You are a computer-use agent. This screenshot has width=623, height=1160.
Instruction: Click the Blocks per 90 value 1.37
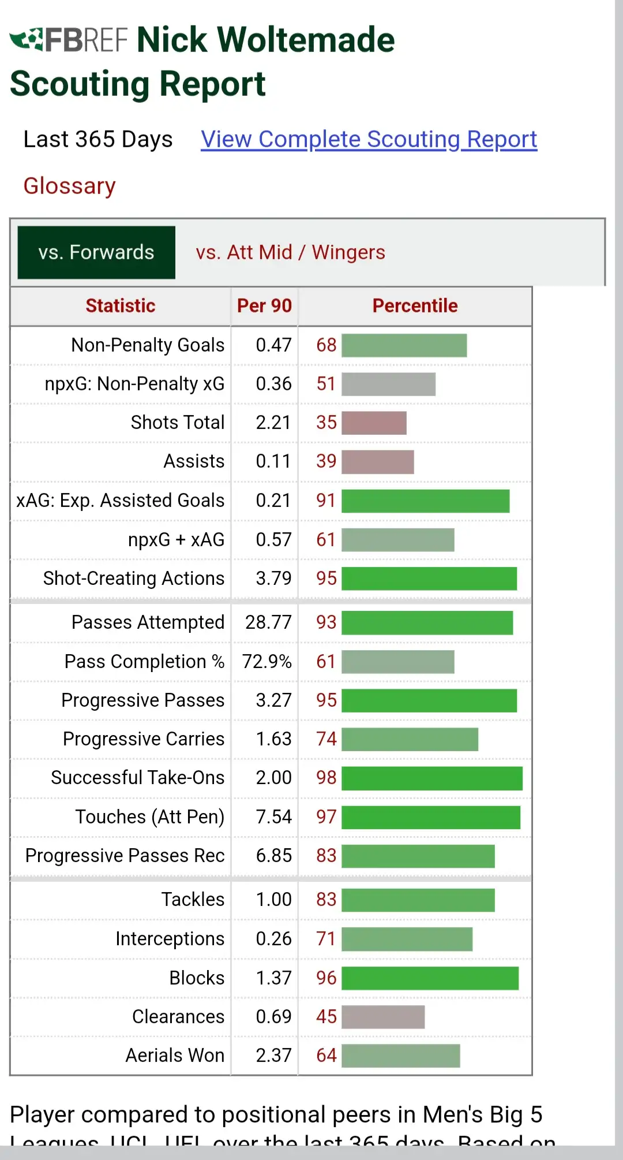(273, 978)
